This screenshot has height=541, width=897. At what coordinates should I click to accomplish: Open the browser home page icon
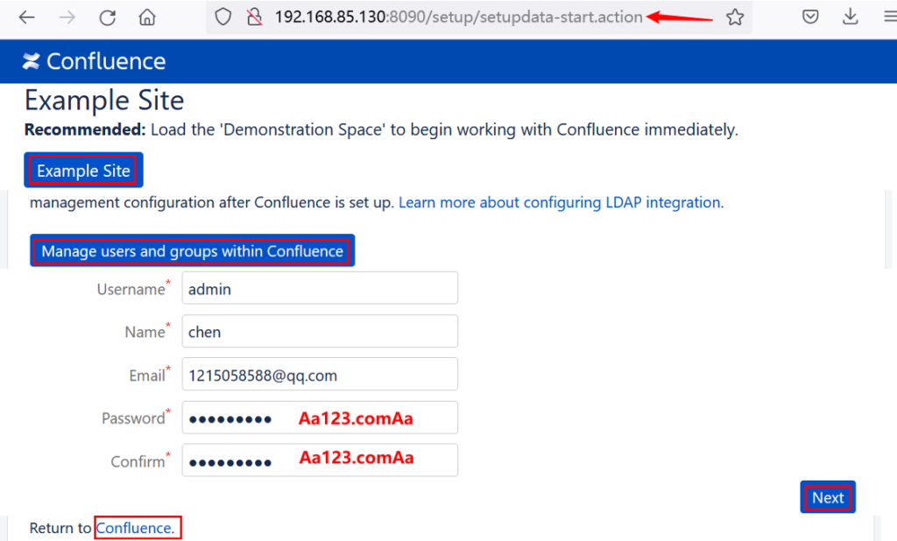[147, 18]
